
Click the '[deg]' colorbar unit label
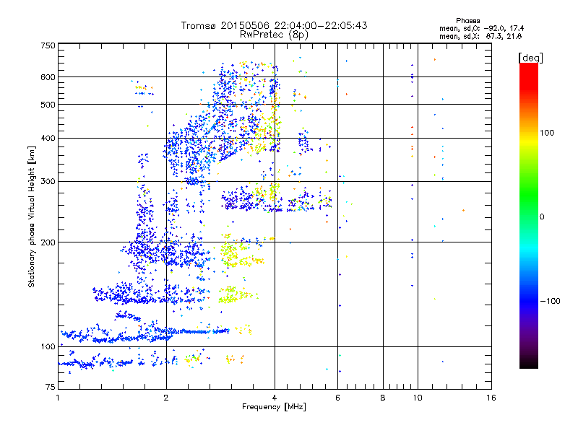[530, 58]
